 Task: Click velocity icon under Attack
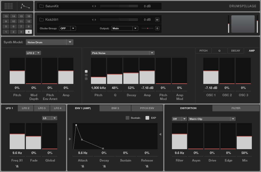83,166
